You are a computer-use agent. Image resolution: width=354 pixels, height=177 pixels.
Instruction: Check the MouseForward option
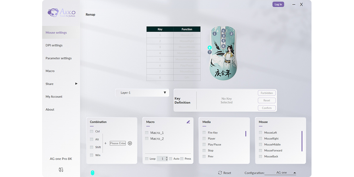(261, 150)
